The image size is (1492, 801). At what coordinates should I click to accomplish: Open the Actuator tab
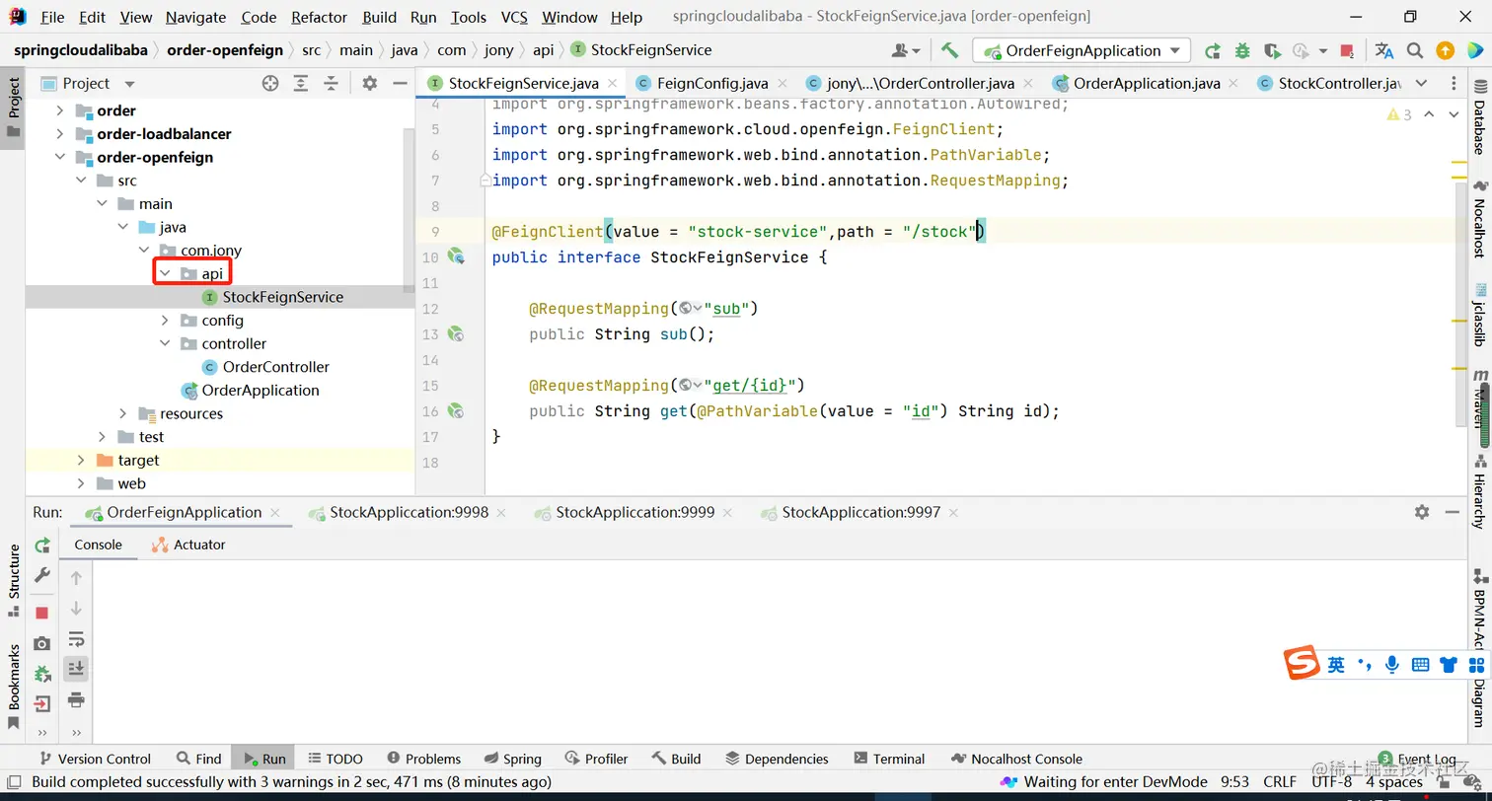[x=188, y=545]
